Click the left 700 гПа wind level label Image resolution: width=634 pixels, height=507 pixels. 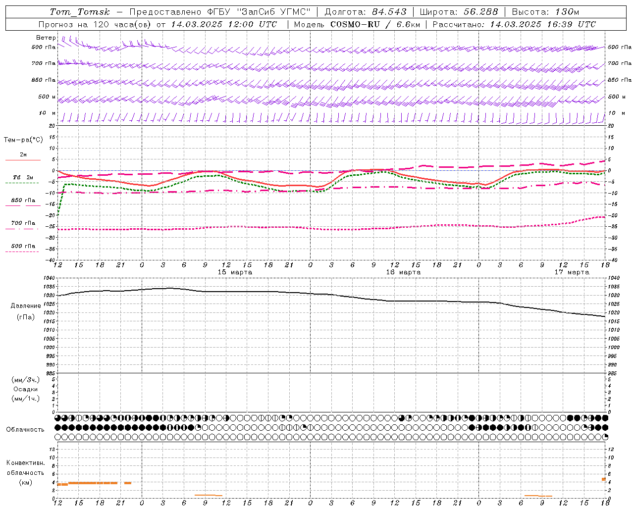click(44, 63)
